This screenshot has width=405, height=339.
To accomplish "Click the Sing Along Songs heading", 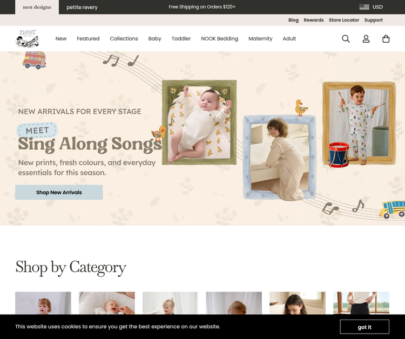I will coord(90,144).
